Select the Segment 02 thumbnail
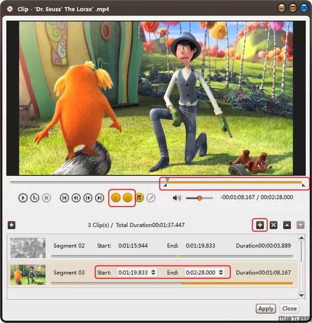The width and height of the screenshot is (312, 323). tap(28, 248)
